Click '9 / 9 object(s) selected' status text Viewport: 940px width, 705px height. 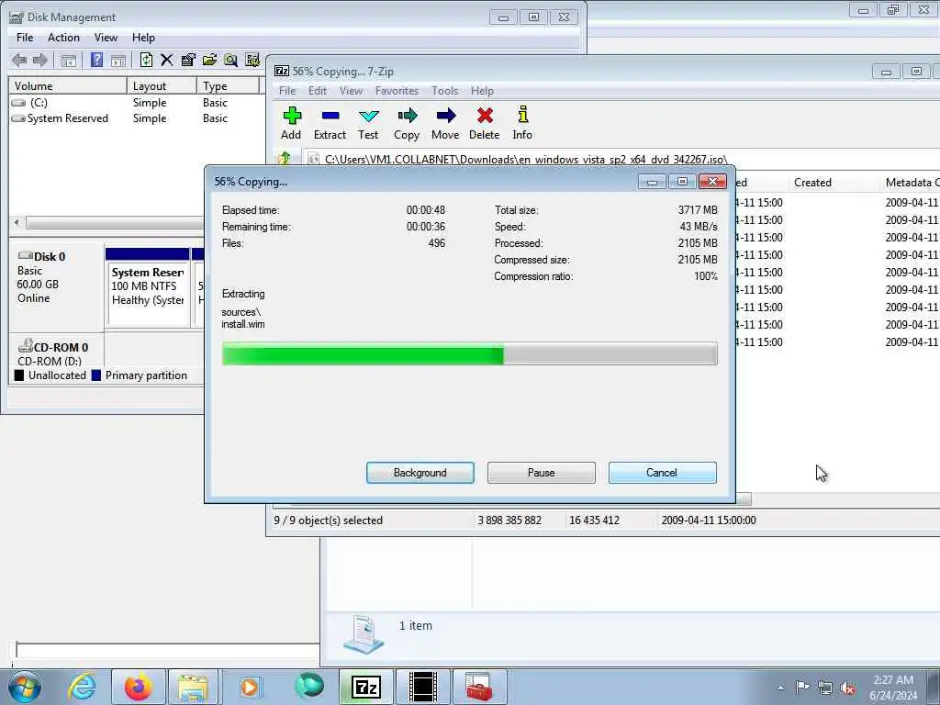(328, 520)
